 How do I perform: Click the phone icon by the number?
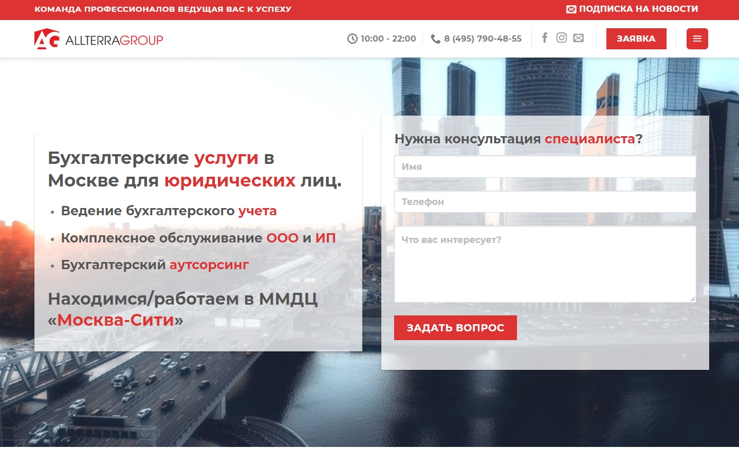(435, 39)
